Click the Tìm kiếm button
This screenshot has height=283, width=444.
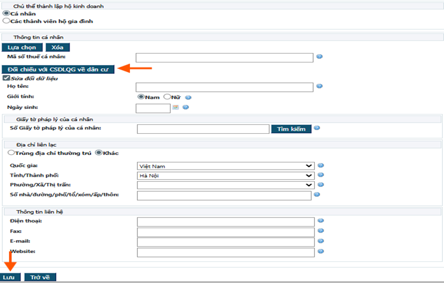coord(291,129)
